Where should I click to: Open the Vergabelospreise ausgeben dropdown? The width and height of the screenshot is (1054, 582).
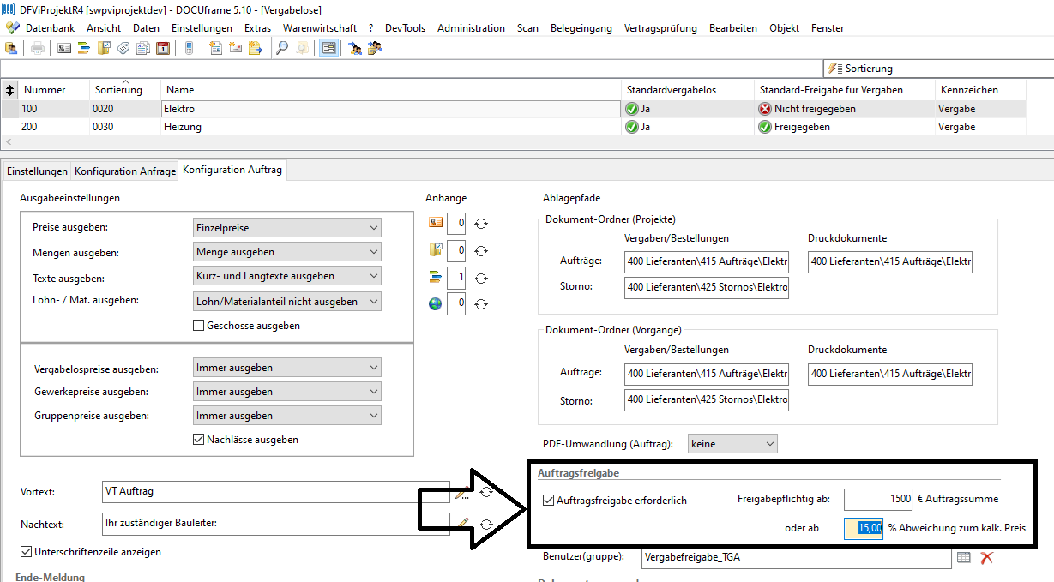pos(287,368)
